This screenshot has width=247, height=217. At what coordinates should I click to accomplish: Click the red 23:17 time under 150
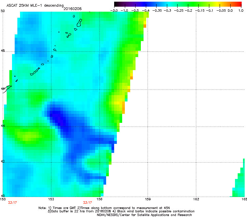(x=12, y=203)
